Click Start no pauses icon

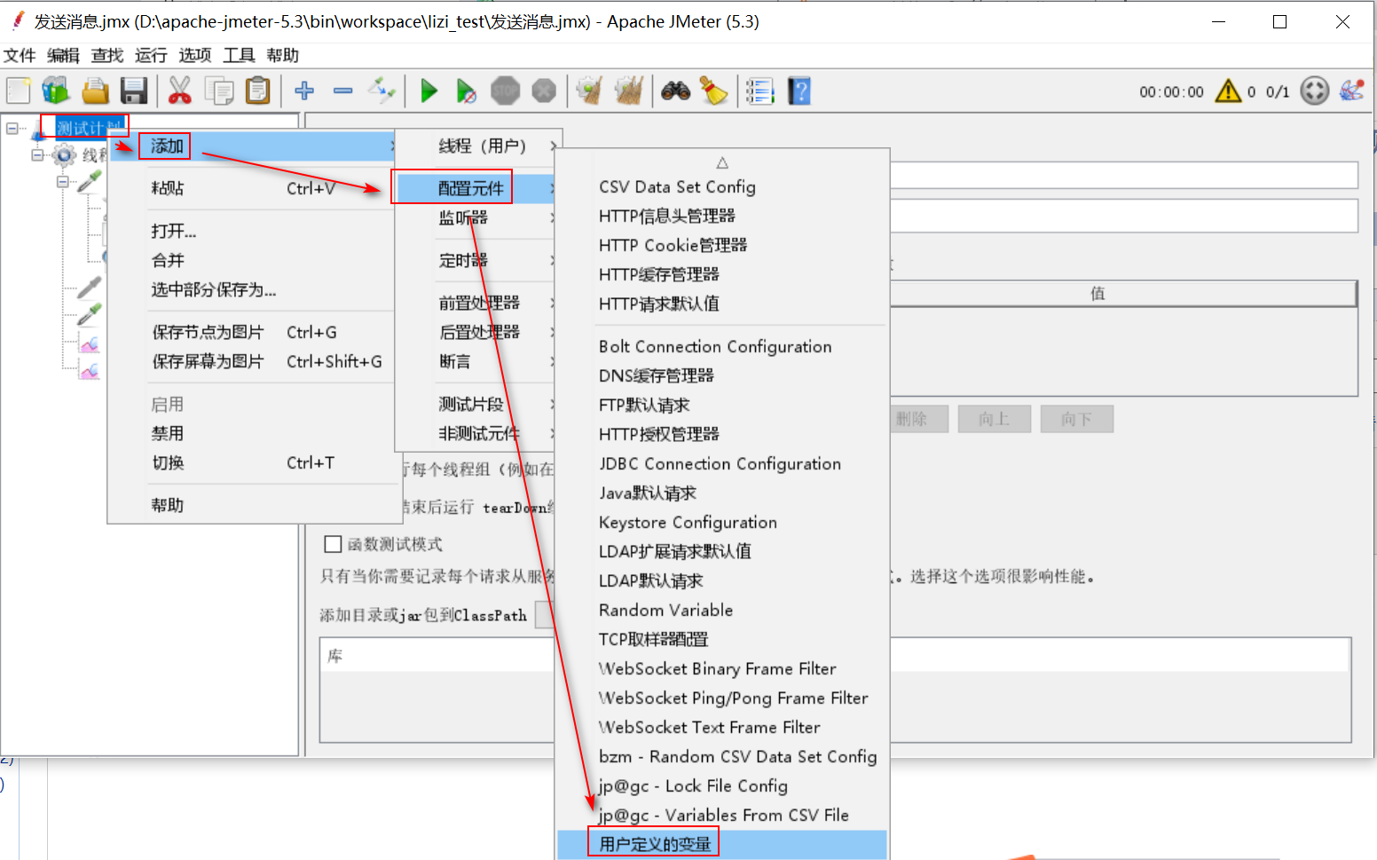coord(466,91)
